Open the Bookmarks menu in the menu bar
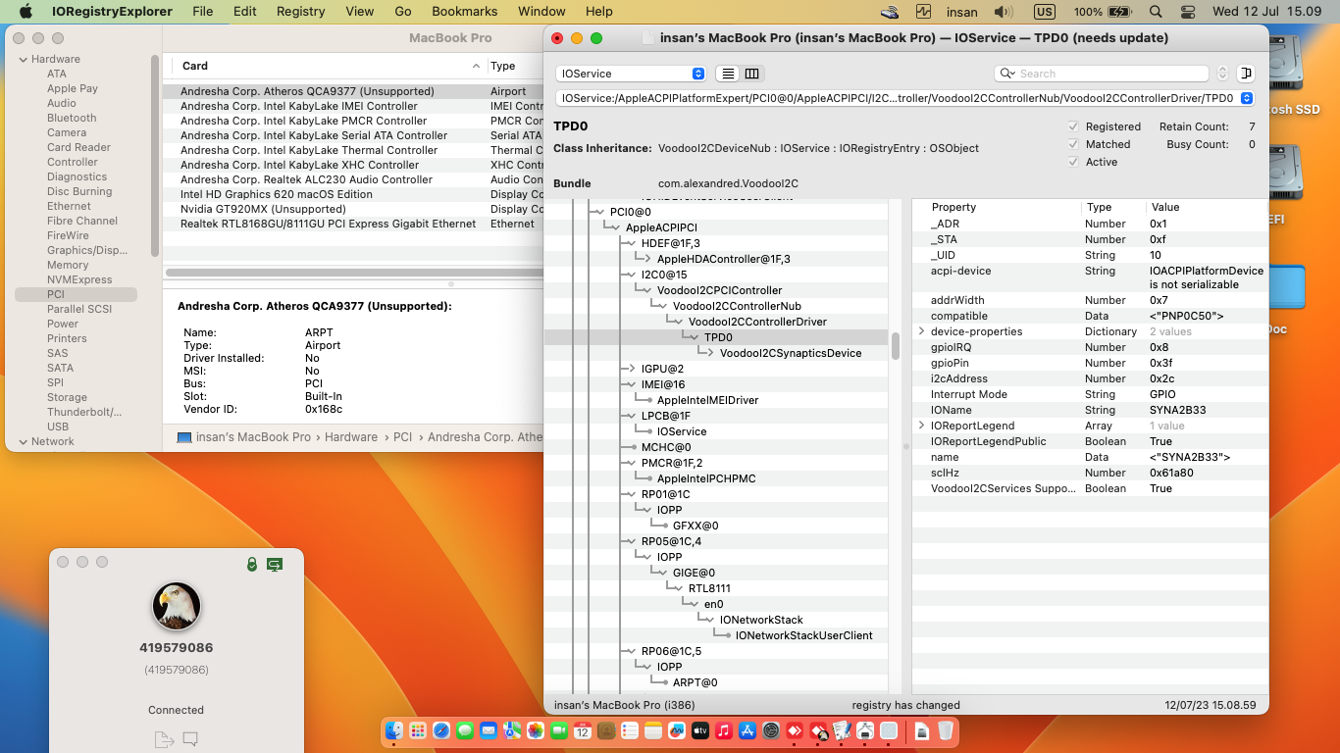The image size is (1340, 753). tap(463, 11)
